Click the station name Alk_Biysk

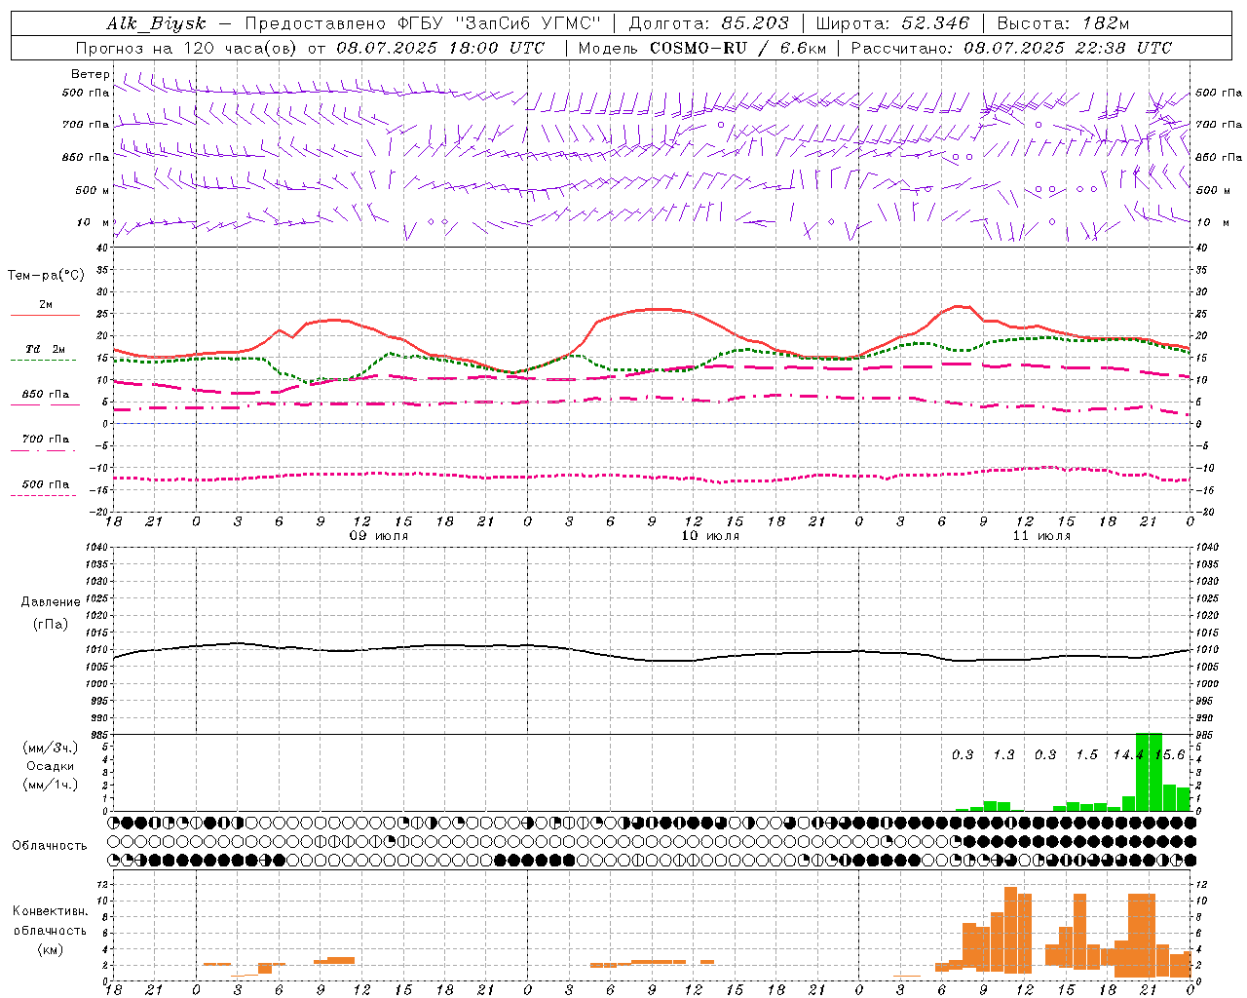click(157, 23)
